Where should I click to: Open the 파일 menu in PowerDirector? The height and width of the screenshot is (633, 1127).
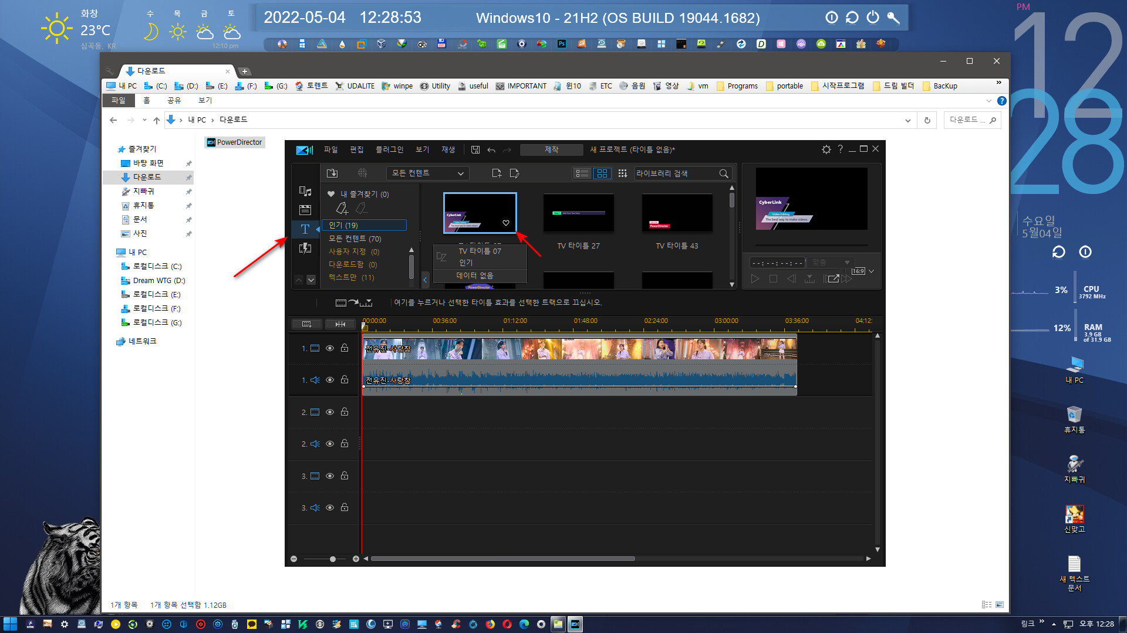(x=330, y=150)
